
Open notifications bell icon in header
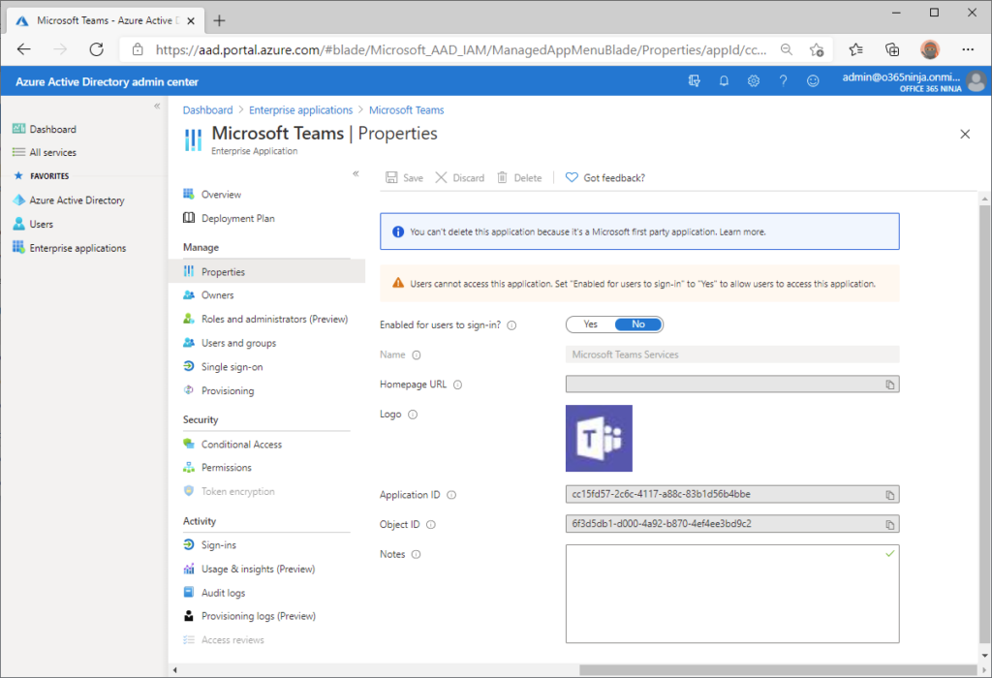[724, 81]
